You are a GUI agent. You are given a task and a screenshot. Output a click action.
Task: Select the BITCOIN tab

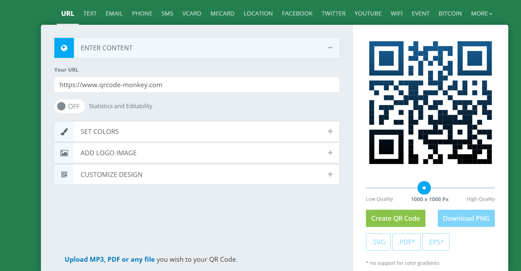point(450,13)
